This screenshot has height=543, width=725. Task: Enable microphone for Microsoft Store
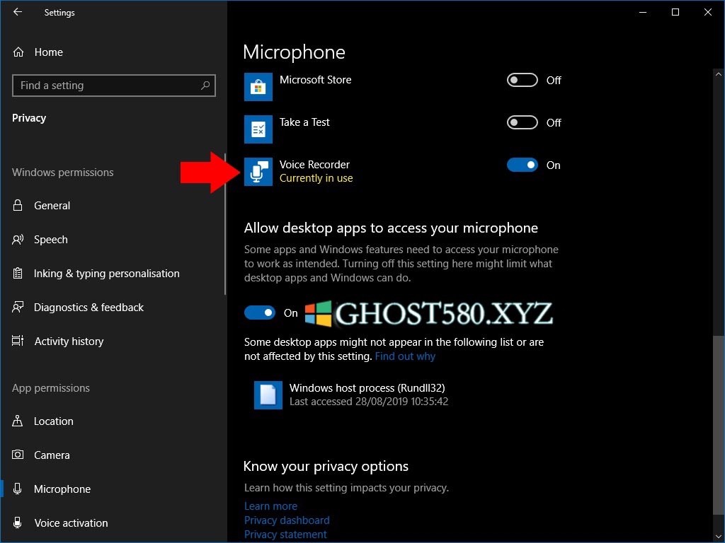pyautogui.click(x=522, y=80)
